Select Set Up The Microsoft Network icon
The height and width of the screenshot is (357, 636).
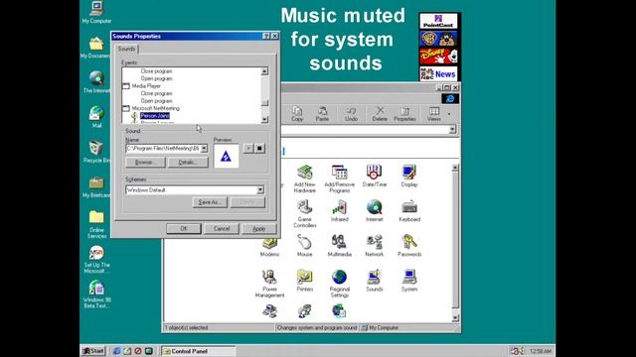tap(96, 259)
